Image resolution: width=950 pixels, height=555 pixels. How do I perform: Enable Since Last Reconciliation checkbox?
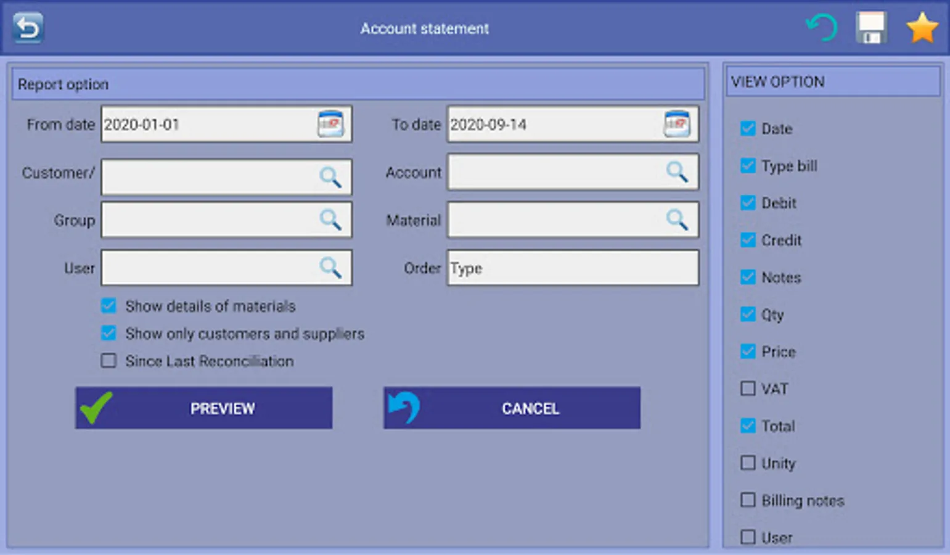109,360
